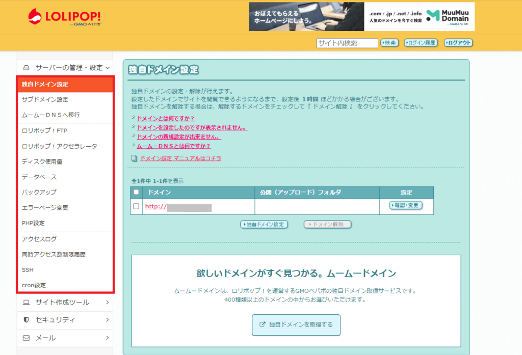Click the laptop icon next to サイト作成ツール

[27, 303]
